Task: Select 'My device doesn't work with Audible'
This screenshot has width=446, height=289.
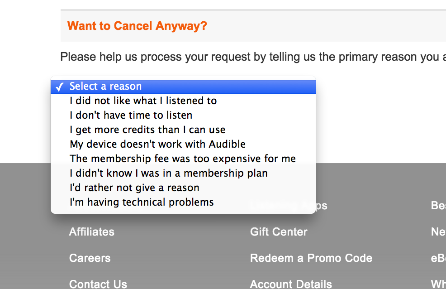Action: click(157, 144)
